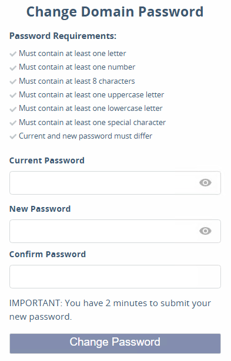Click the IMPORTANT two-minute notice text

click(110, 310)
